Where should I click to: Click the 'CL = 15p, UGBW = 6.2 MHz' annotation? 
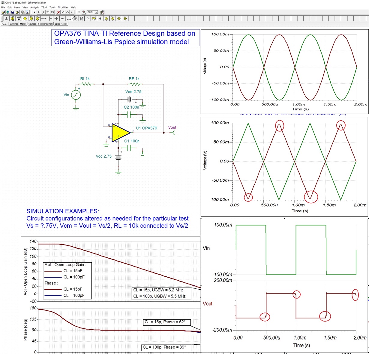tap(158, 290)
